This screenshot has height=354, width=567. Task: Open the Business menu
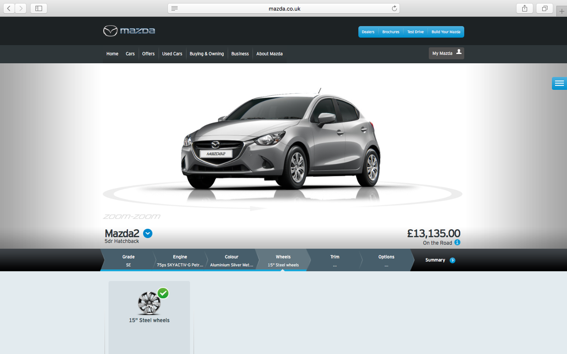240,54
